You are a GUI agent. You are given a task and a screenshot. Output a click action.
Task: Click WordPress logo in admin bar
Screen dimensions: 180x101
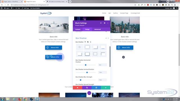pyautogui.click(x=2, y=8)
